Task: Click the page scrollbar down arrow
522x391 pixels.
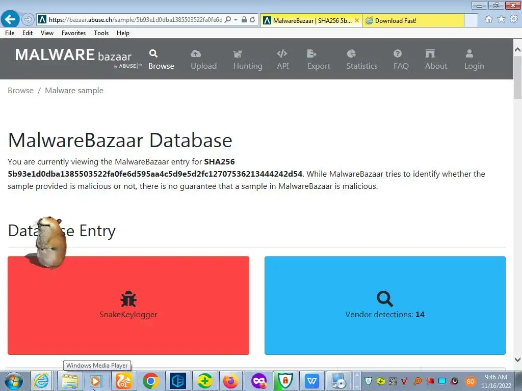Action: tap(517, 359)
